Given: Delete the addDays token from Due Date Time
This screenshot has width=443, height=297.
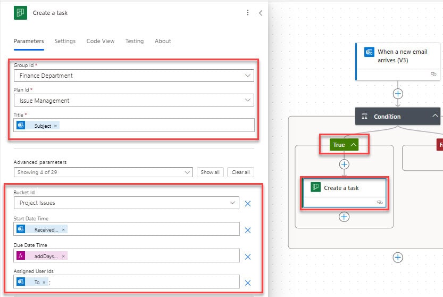Looking at the screenshot, I should click(x=63, y=256).
